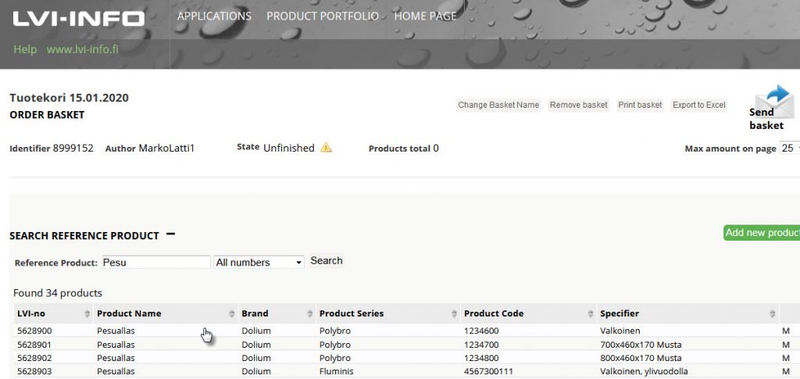Click the Change Basket Name button
The width and height of the screenshot is (800, 379).
point(498,105)
